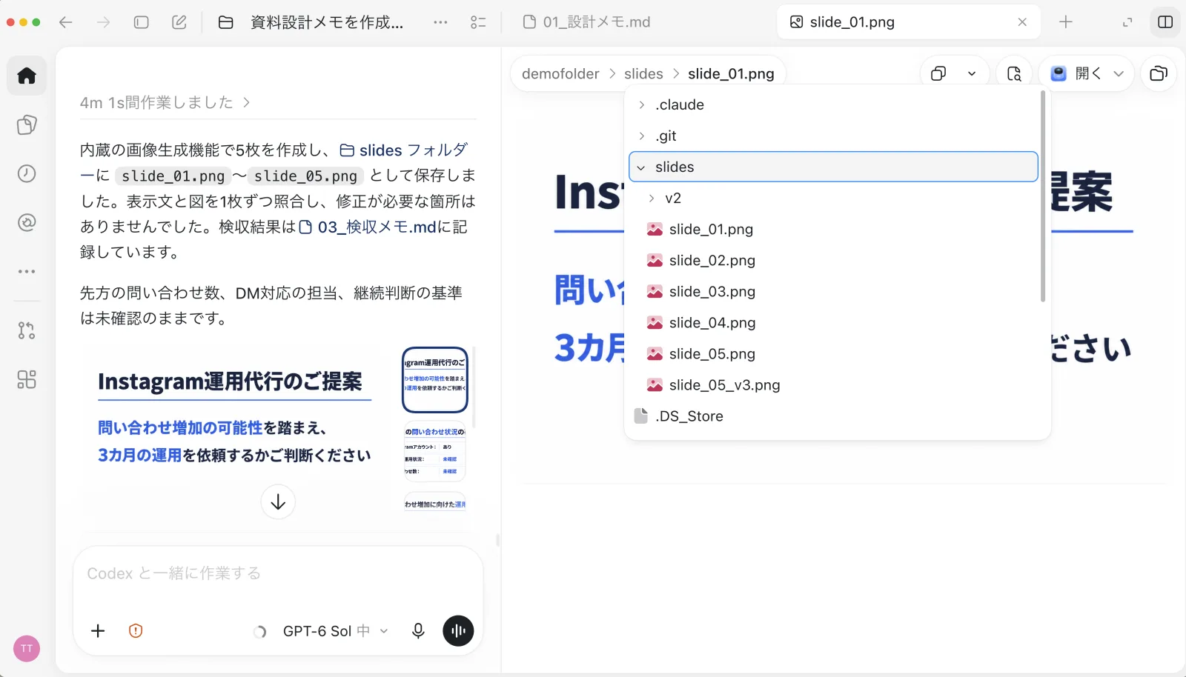Select slide_02.png in file tree

[833, 260]
